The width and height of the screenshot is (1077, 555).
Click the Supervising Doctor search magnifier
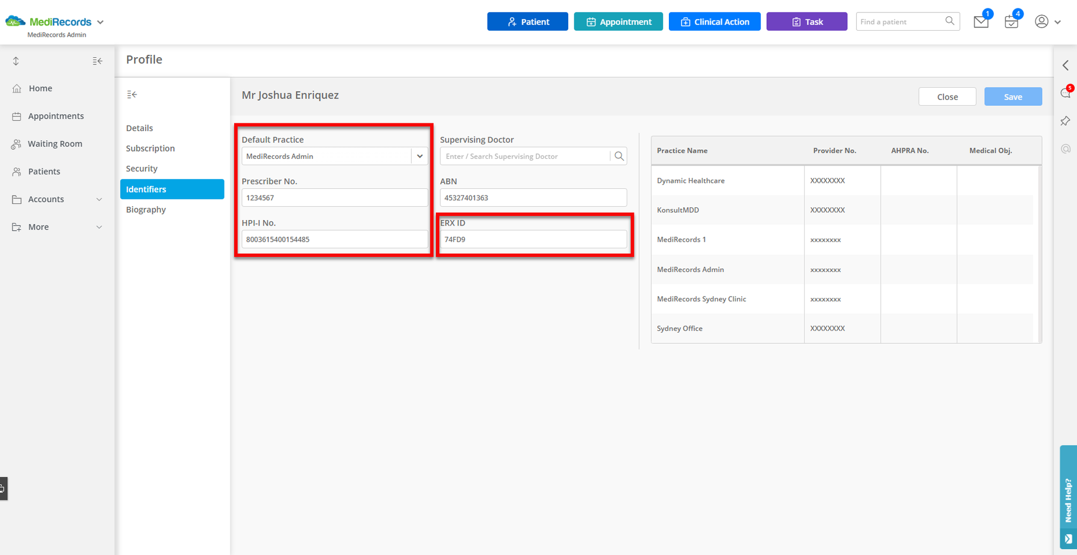coord(619,156)
